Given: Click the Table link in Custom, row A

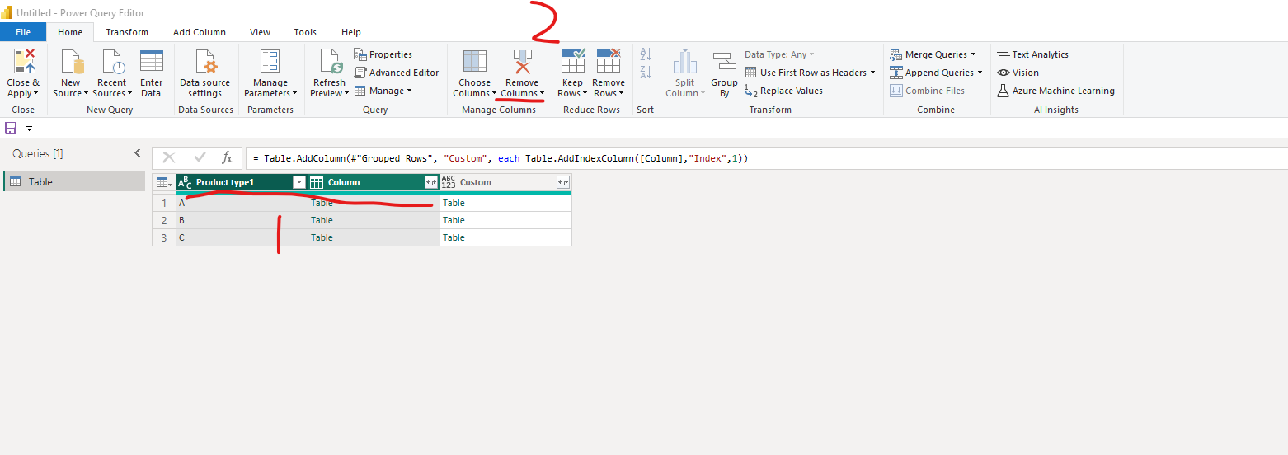Looking at the screenshot, I should [x=454, y=203].
